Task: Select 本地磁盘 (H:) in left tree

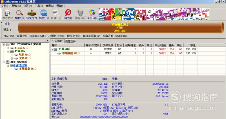Action: (27, 69)
